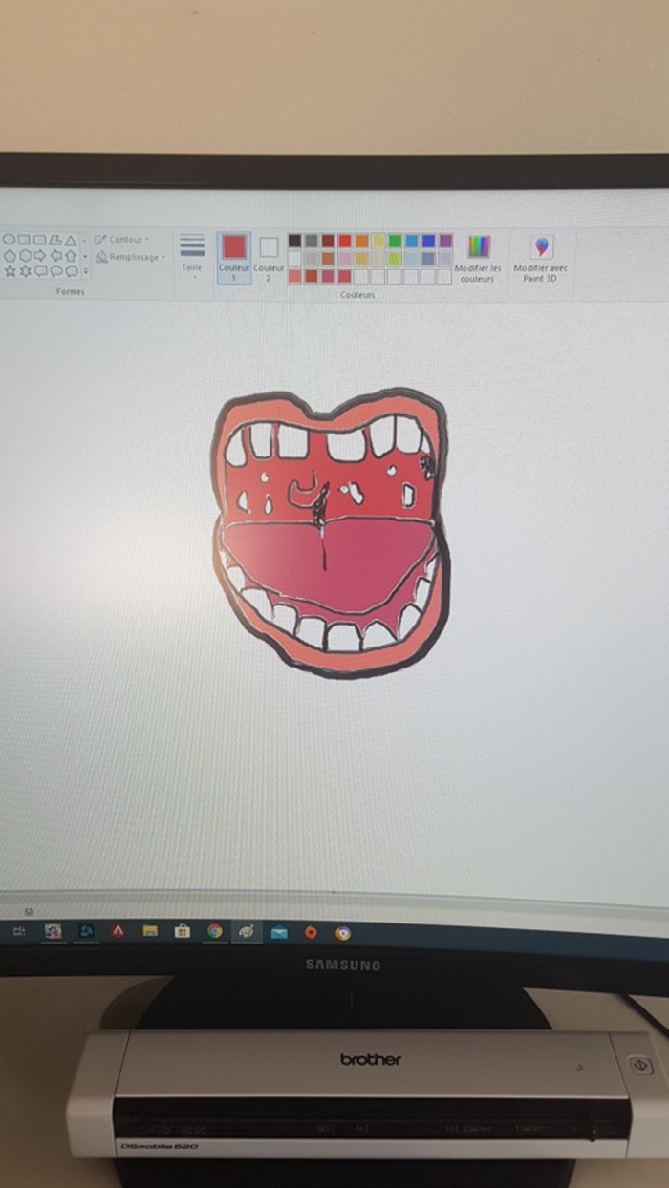Viewport: 669px width, 1188px height.
Task: Pick the yellow color swatch
Action: pyautogui.click(x=378, y=241)
